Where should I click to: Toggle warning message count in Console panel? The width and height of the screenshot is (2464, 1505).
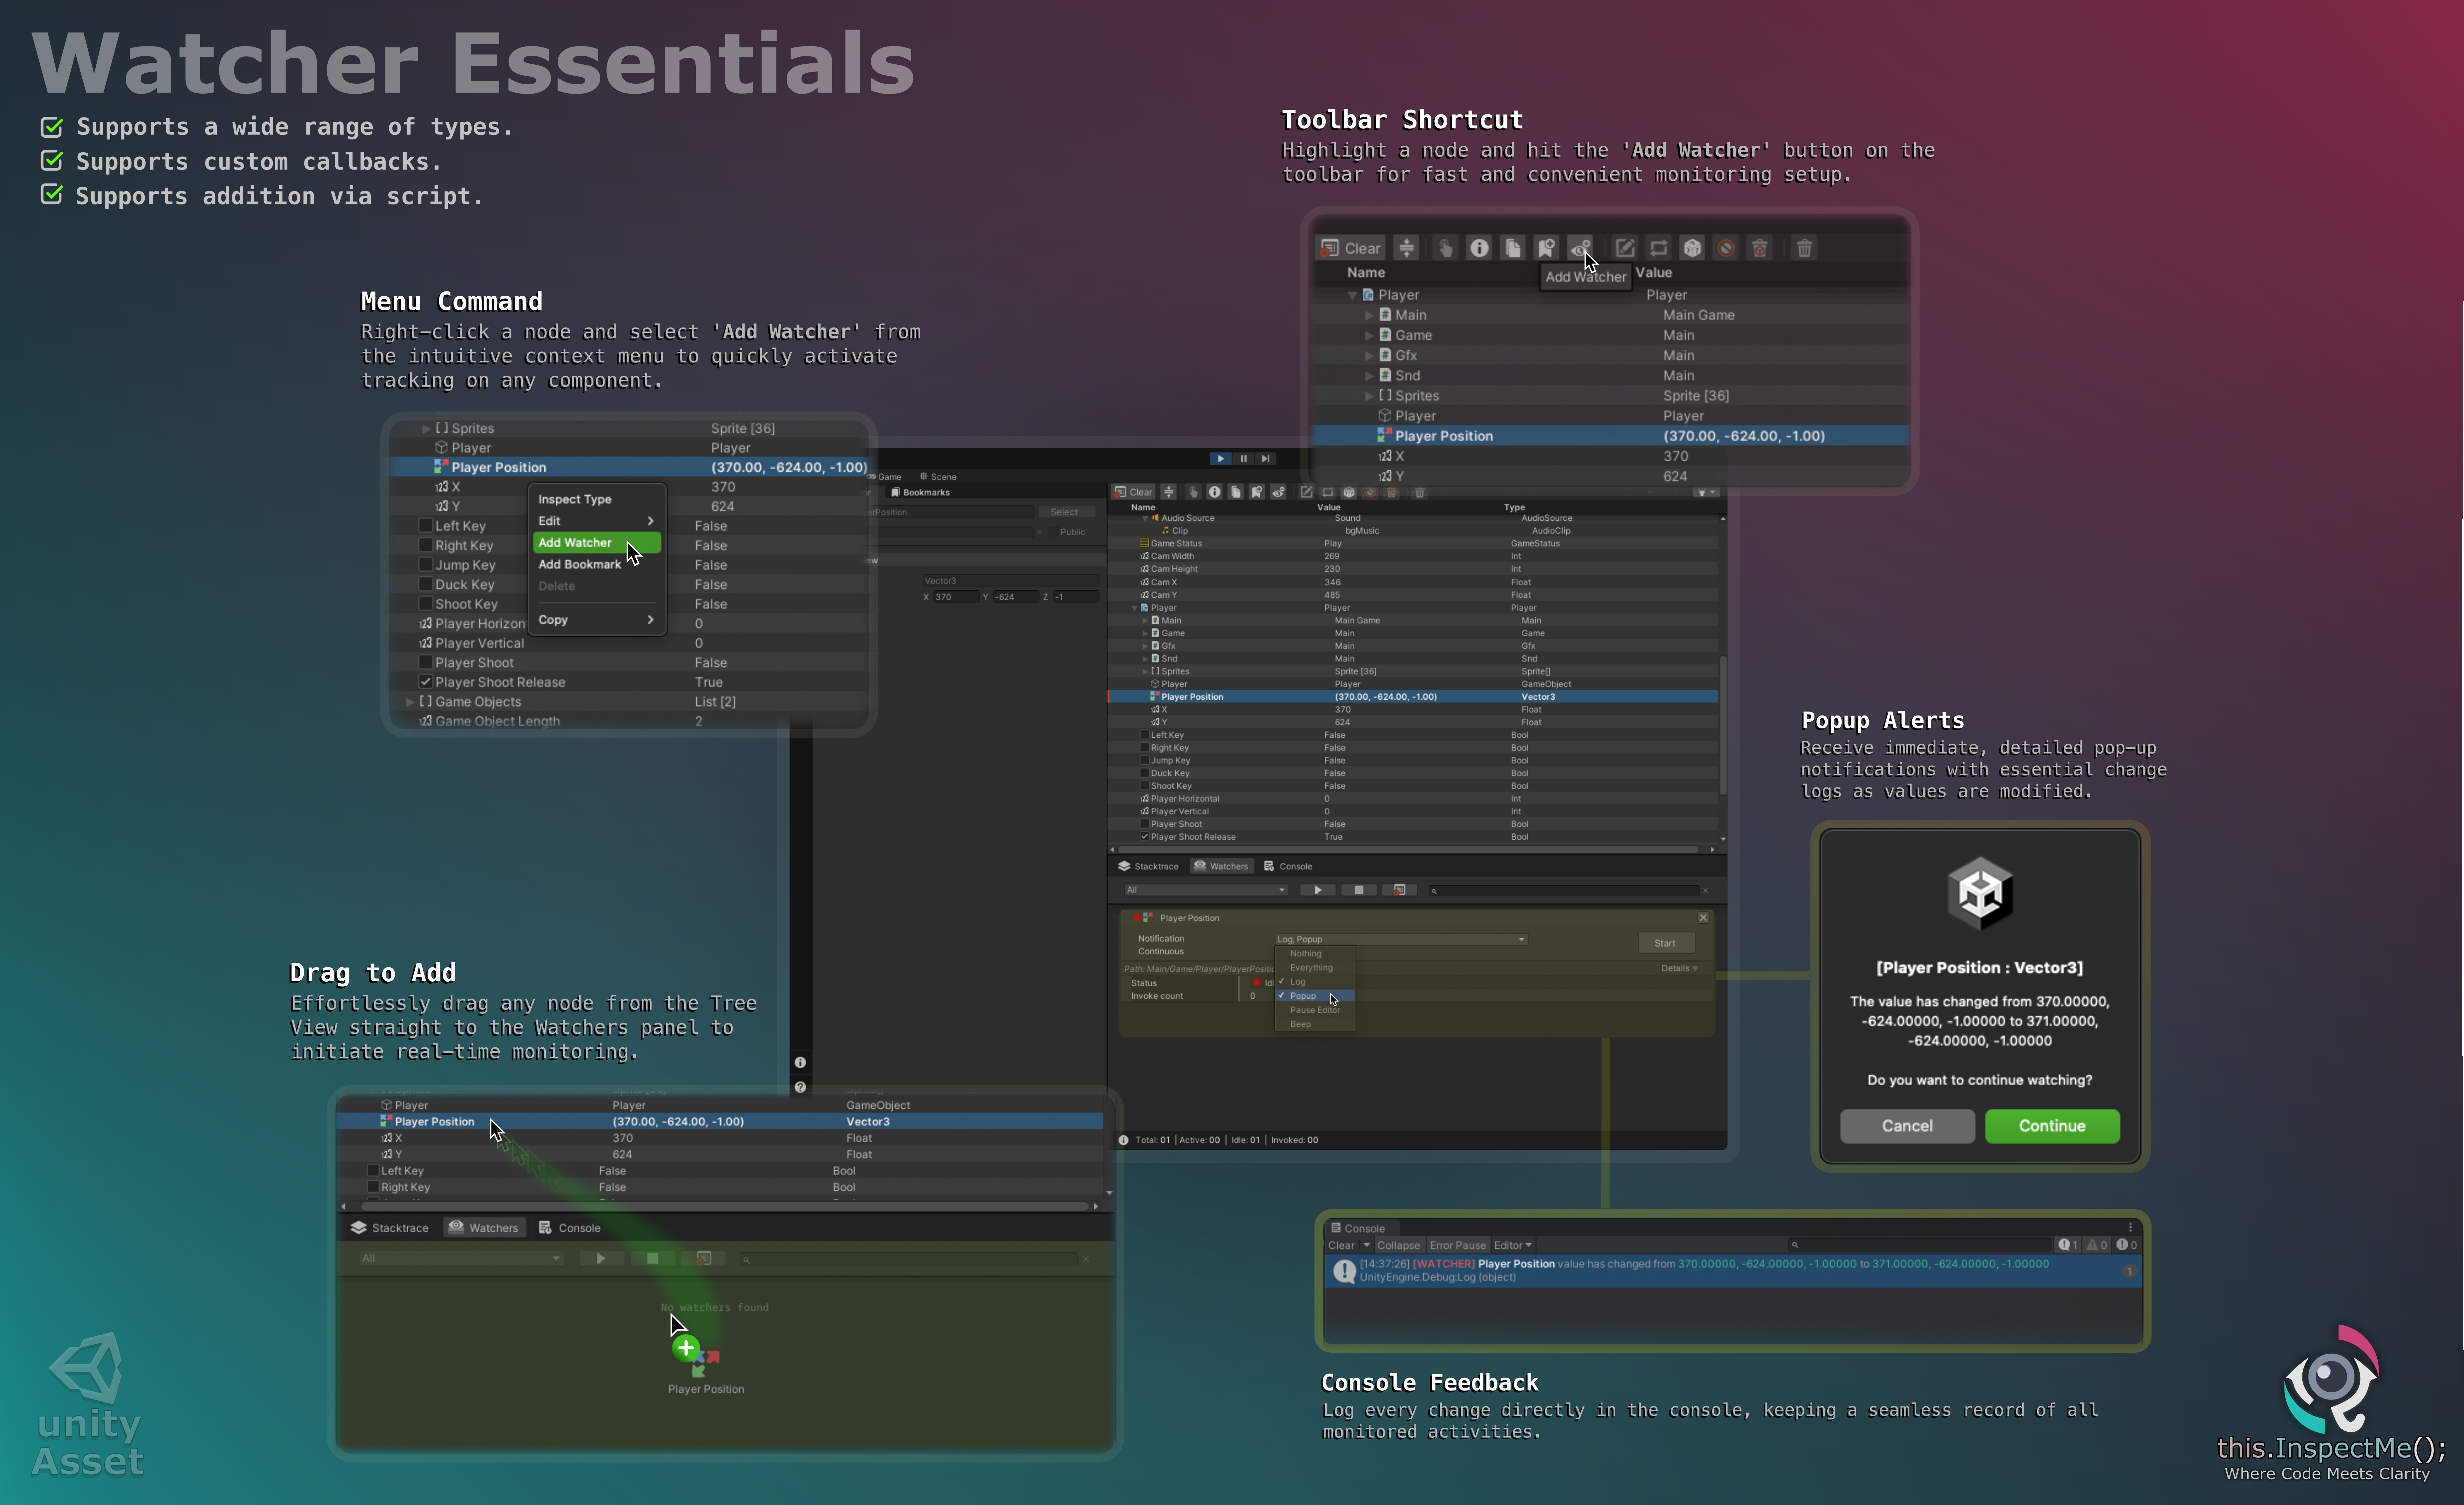tap(2097, 1245)
